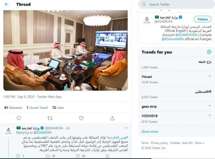Viewport: 215px width, 159px height.
Task: View the 81 Retweets list
Action: pyautogui.click(x=13, y=108)
